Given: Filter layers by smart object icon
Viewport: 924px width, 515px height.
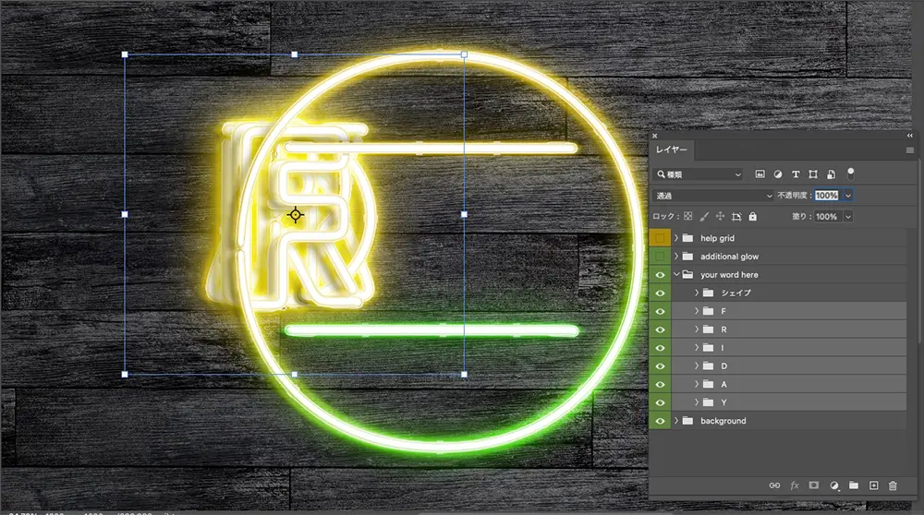Looking at the screenshot, I should (x=831, y=174).
